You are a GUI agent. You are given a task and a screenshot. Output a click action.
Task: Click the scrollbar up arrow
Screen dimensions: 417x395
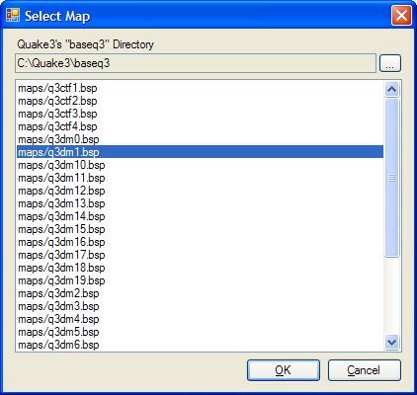click(391, 89)
